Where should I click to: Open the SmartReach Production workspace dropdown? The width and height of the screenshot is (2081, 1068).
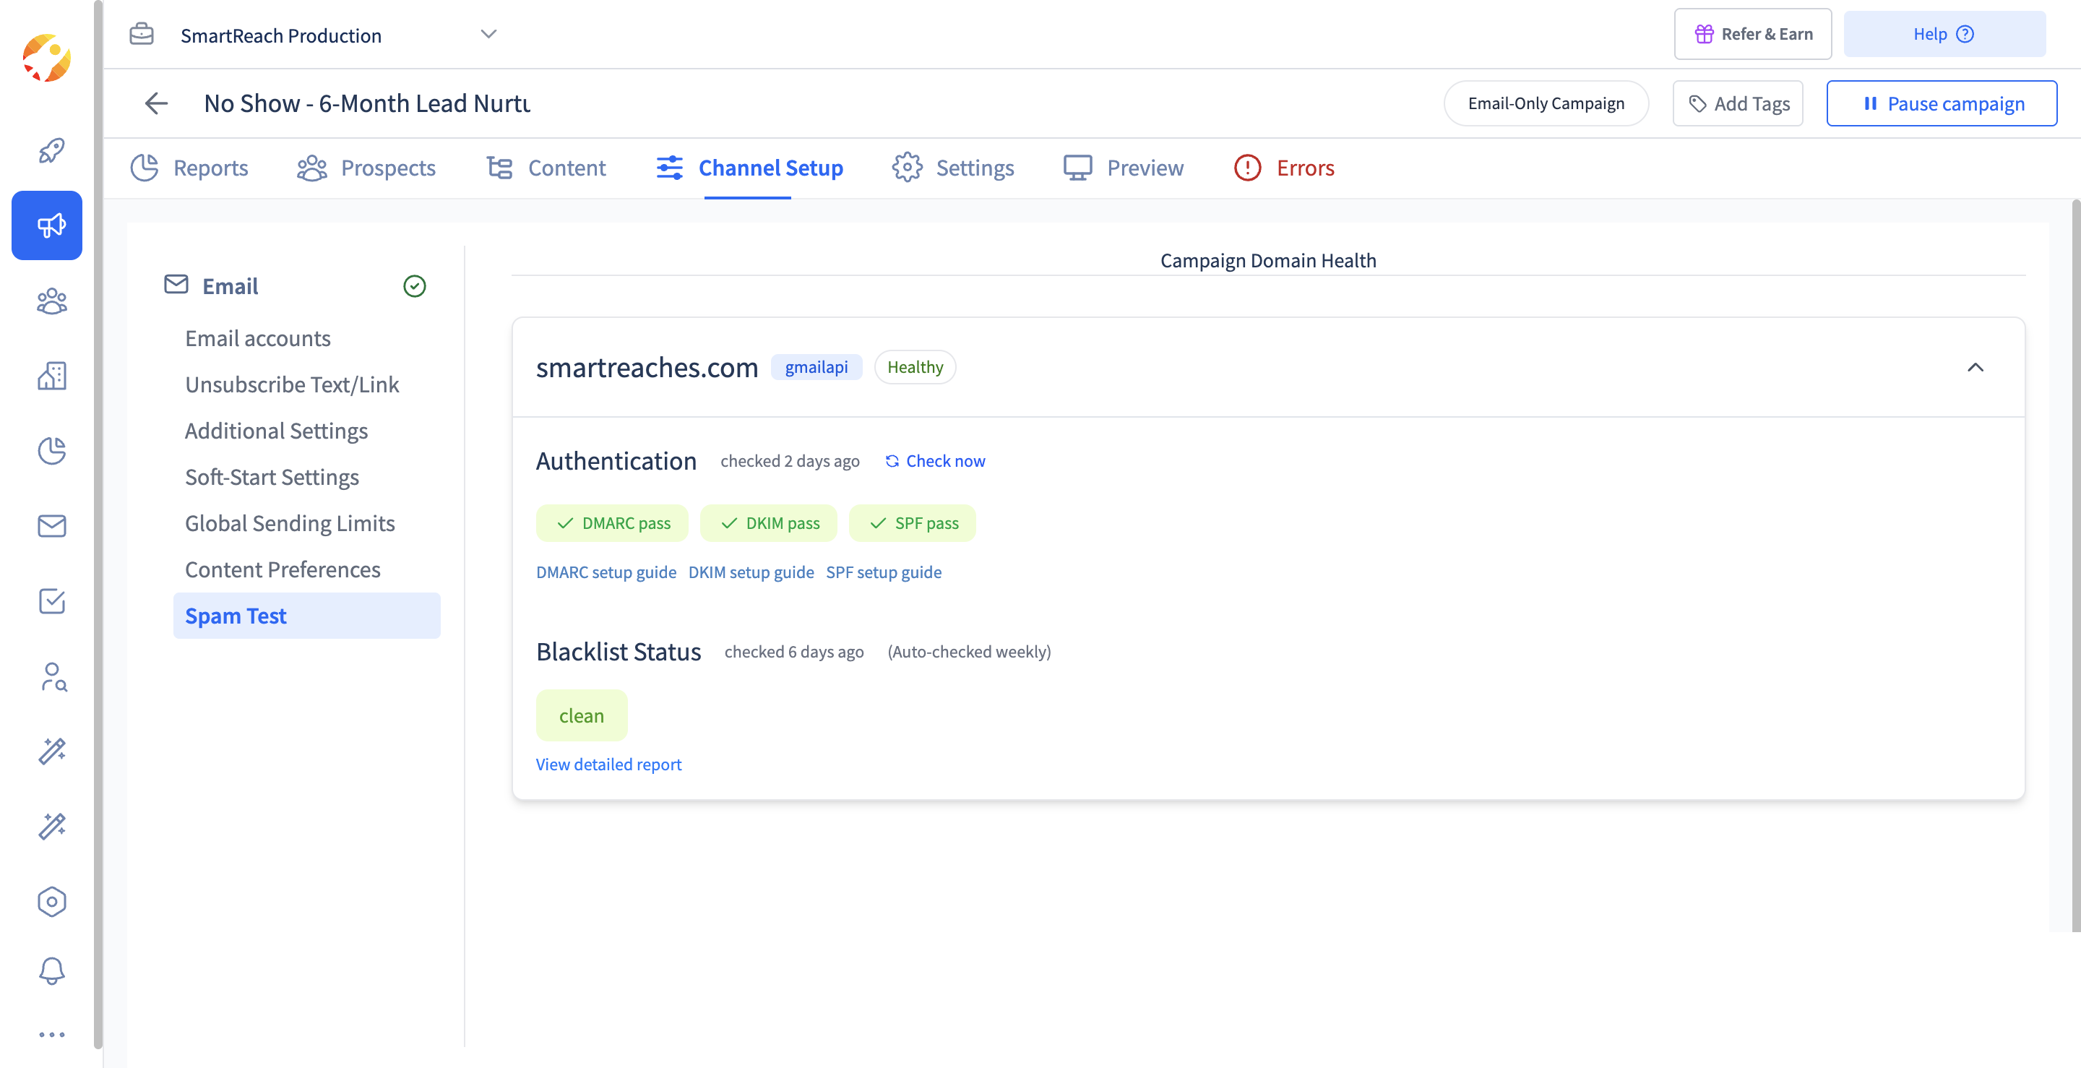coord(314,35)
